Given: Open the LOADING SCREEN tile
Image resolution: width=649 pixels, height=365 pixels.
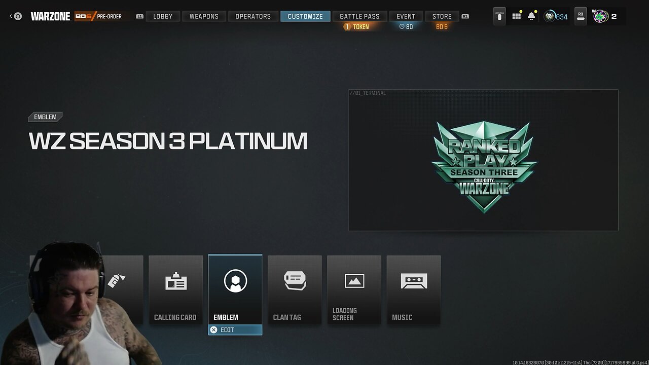Looking at the screenshot, I should click(x=354, y=290).
